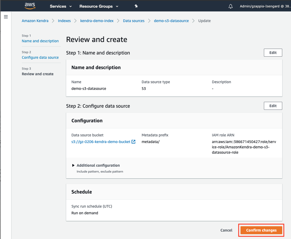Open demo-s3-datasource breadcrumb link

tap(171, 21)
